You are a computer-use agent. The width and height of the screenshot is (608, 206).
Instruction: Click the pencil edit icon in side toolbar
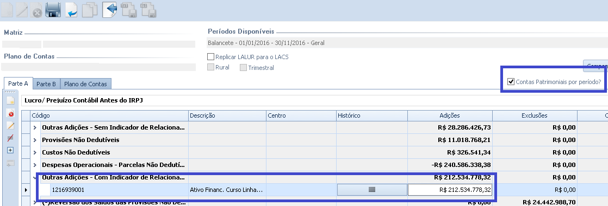[11, 126]
